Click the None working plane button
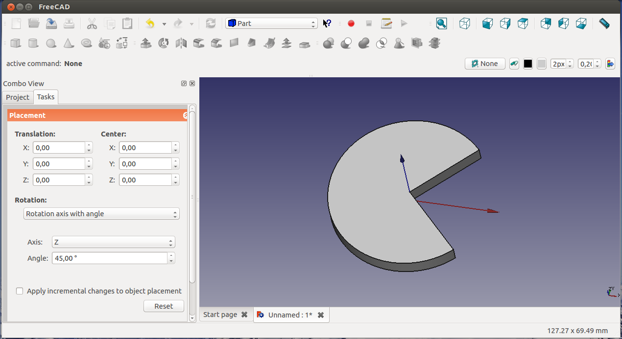 tap(484, 64)
